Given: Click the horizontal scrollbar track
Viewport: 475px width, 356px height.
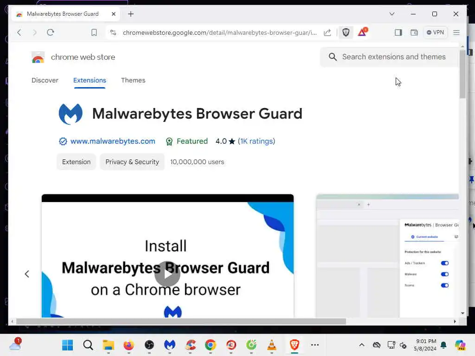Looking at the screenshot, I should 181,322.
